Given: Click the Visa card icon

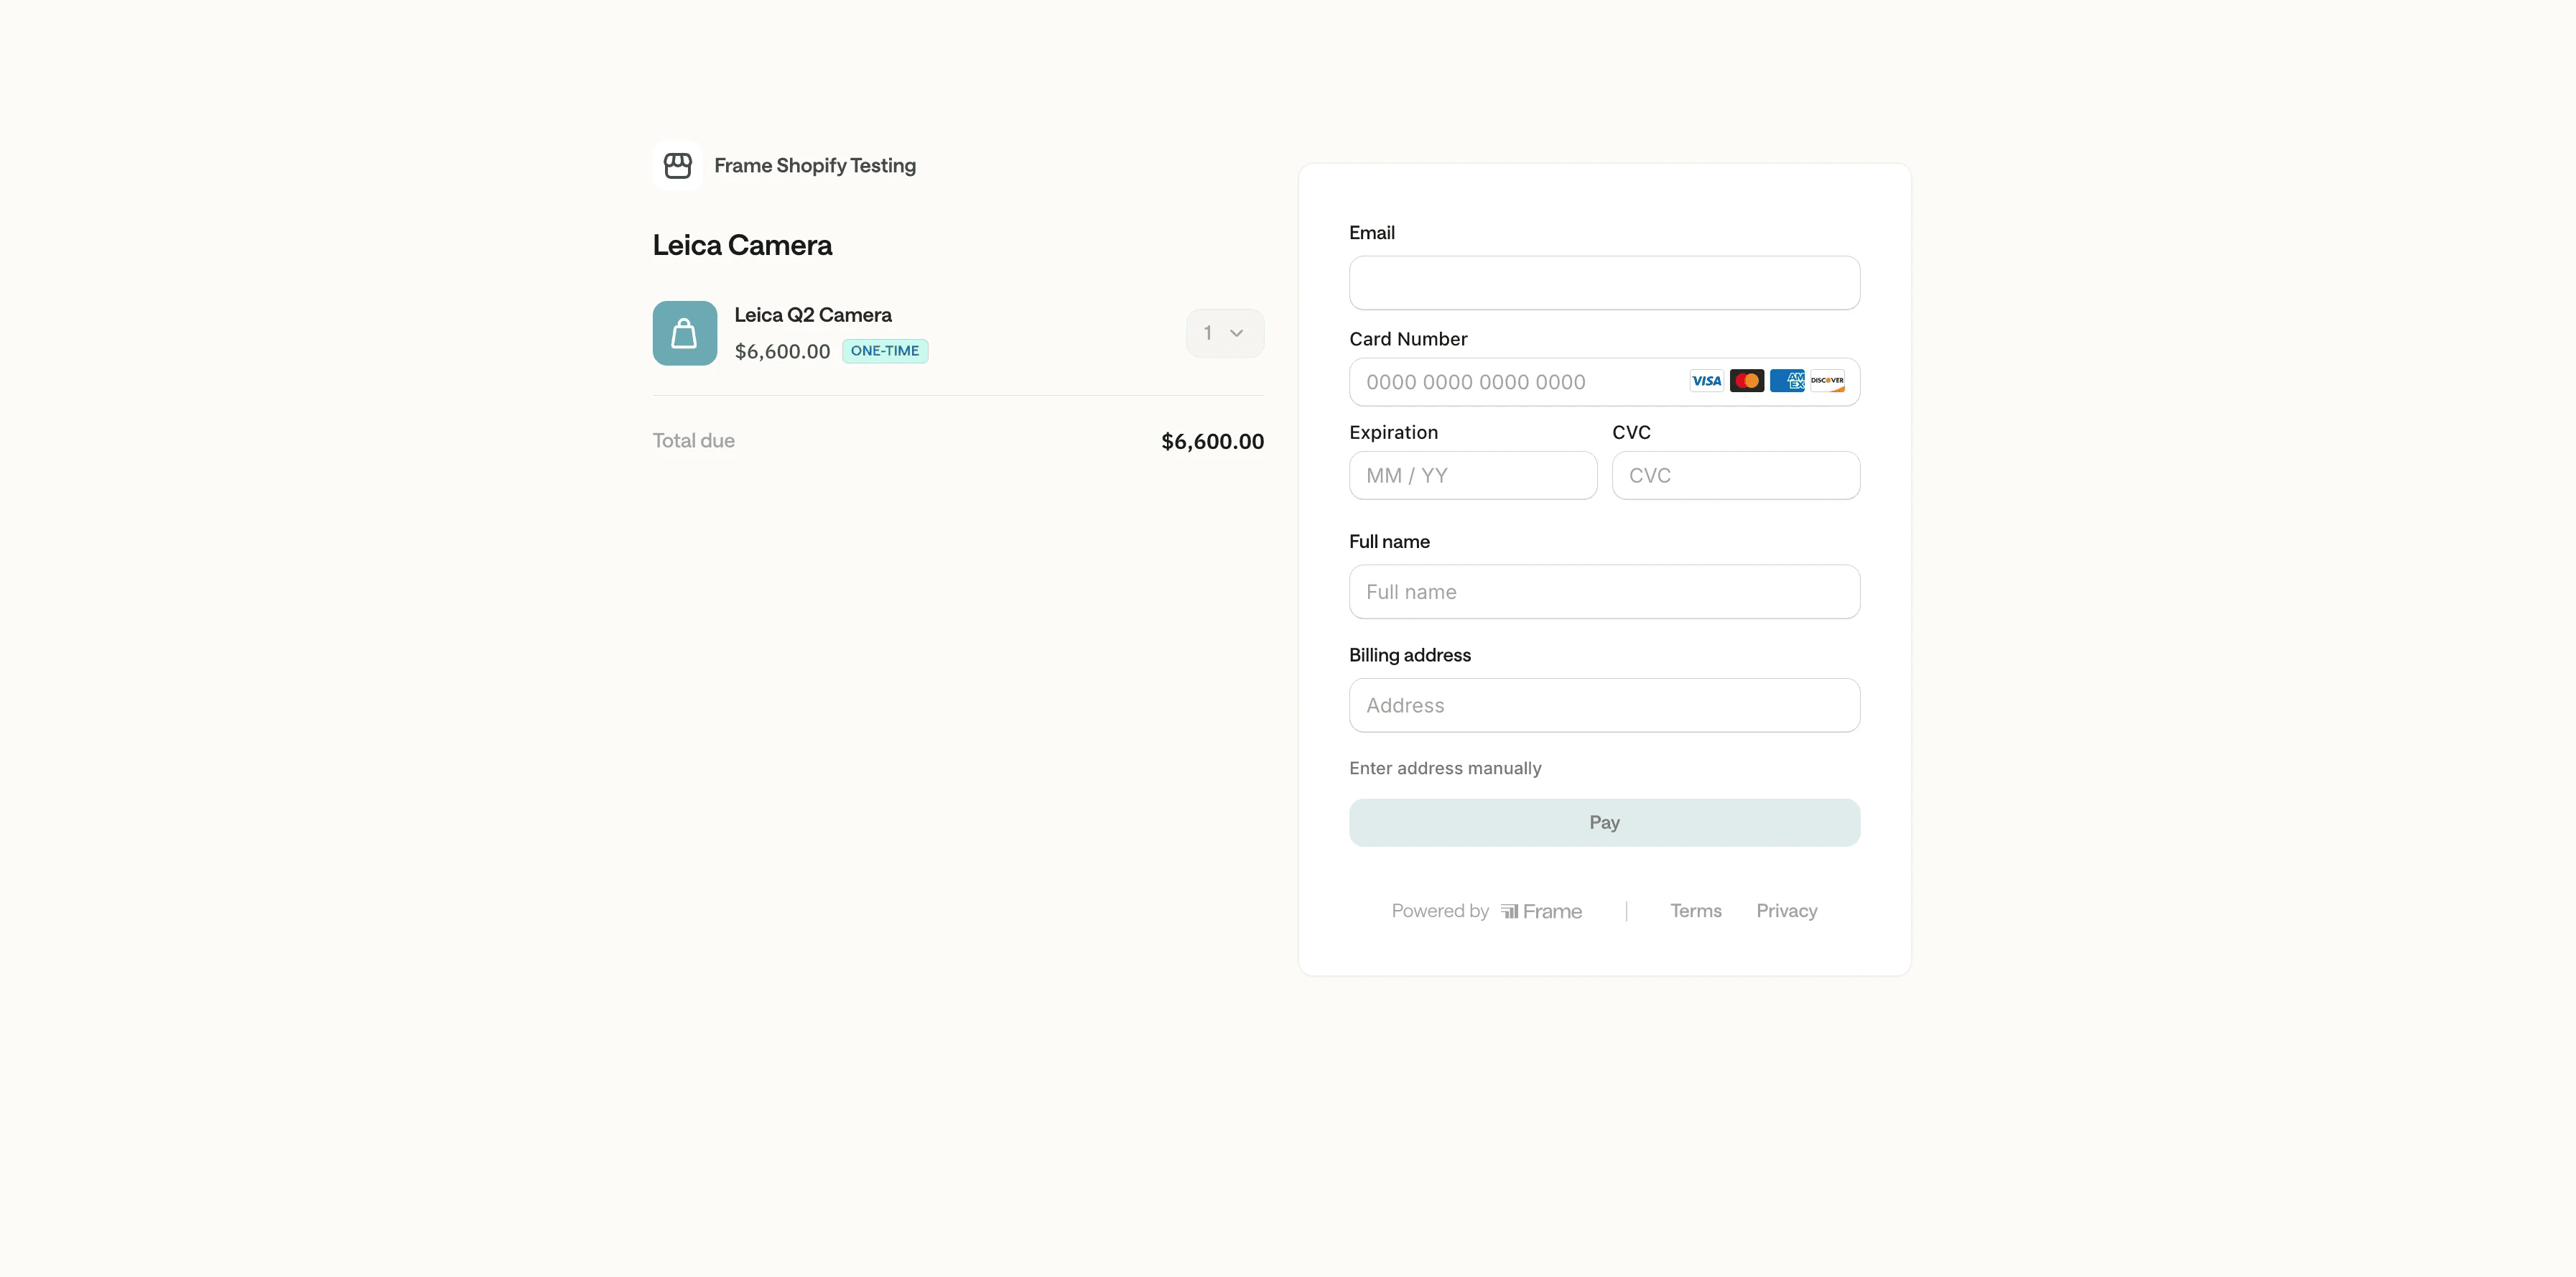Looking at the screenshot, I should point(1706,381).
